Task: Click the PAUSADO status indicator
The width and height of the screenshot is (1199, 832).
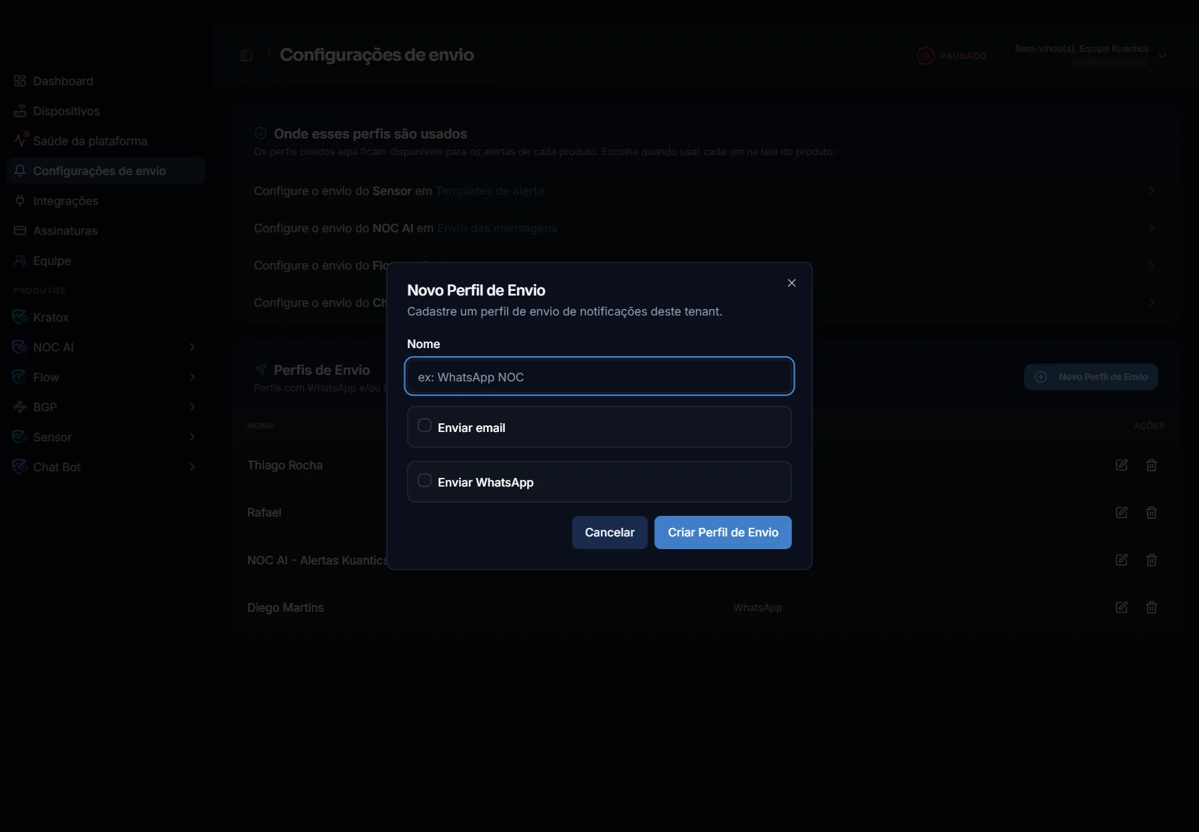Action: click(x=952, y=56)
